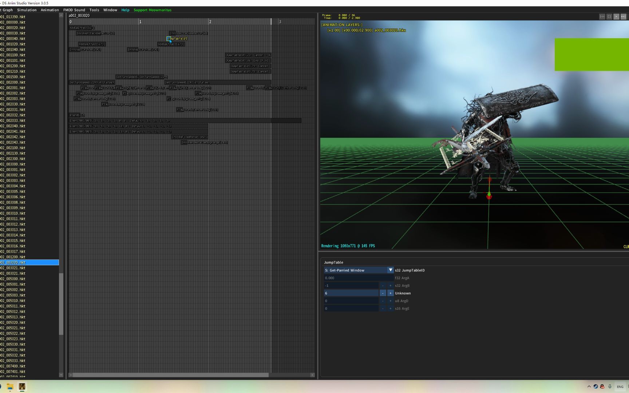Viewport: 629px width, 393px height.
Task: Select the InvokeRumbleCam event box
Action: tap(205, 142)
